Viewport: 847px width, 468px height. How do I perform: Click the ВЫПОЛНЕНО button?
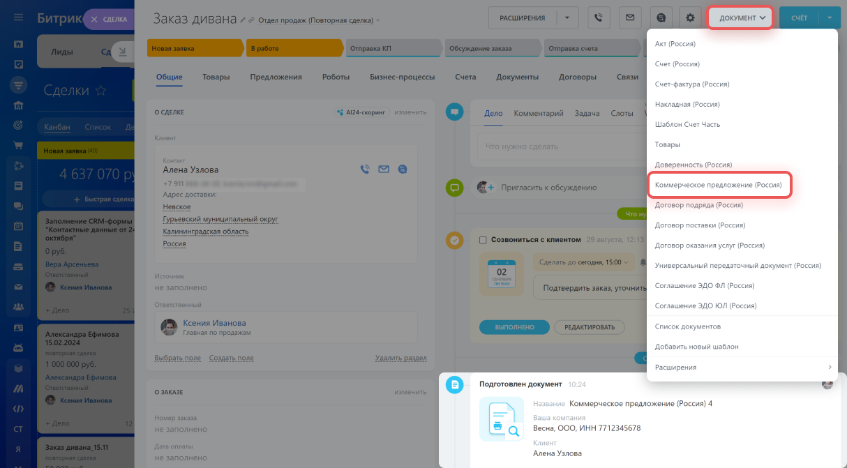click(515, 327)
